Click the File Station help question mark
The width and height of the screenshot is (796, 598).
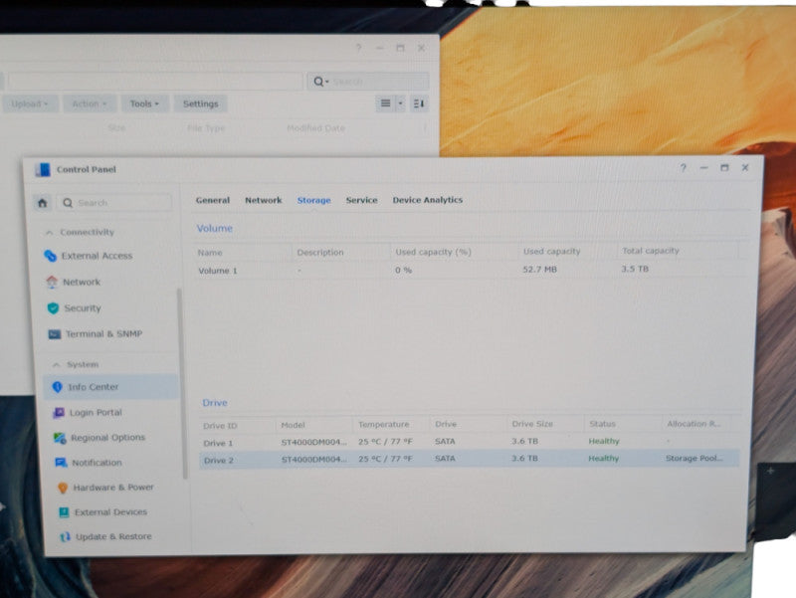(x=359, y=48)
